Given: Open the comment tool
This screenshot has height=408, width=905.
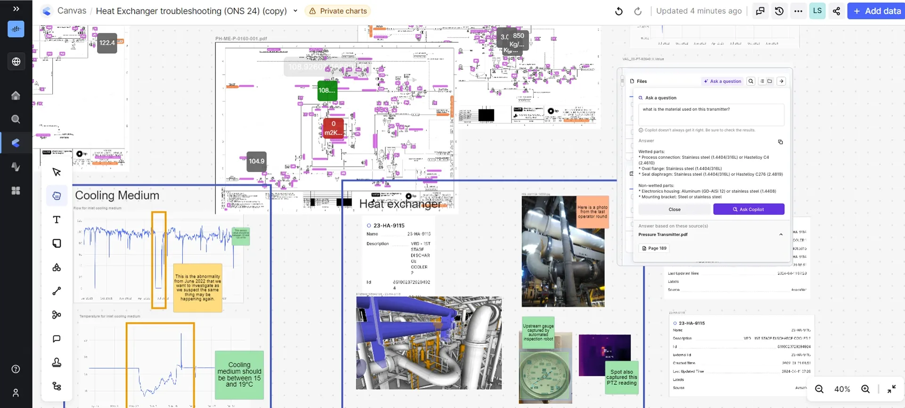Looking at the screenshot, I should (x=57, y=339).
